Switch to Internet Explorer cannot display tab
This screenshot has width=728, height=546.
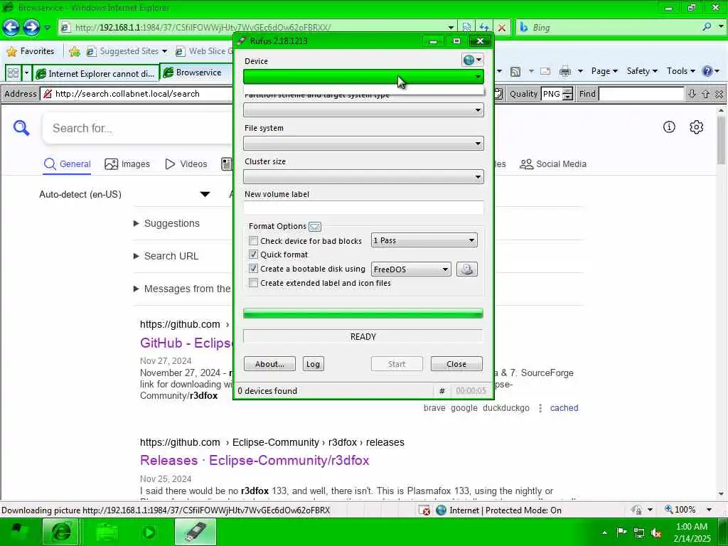96,73
